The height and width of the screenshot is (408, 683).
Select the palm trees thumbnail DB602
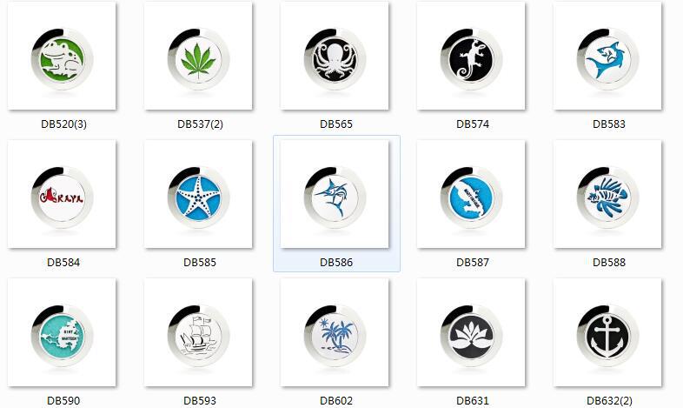pos(335,332)
